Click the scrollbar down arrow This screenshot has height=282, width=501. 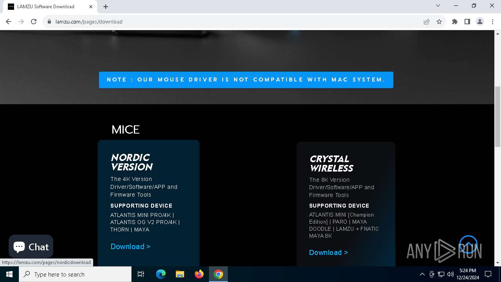point(498,263)
